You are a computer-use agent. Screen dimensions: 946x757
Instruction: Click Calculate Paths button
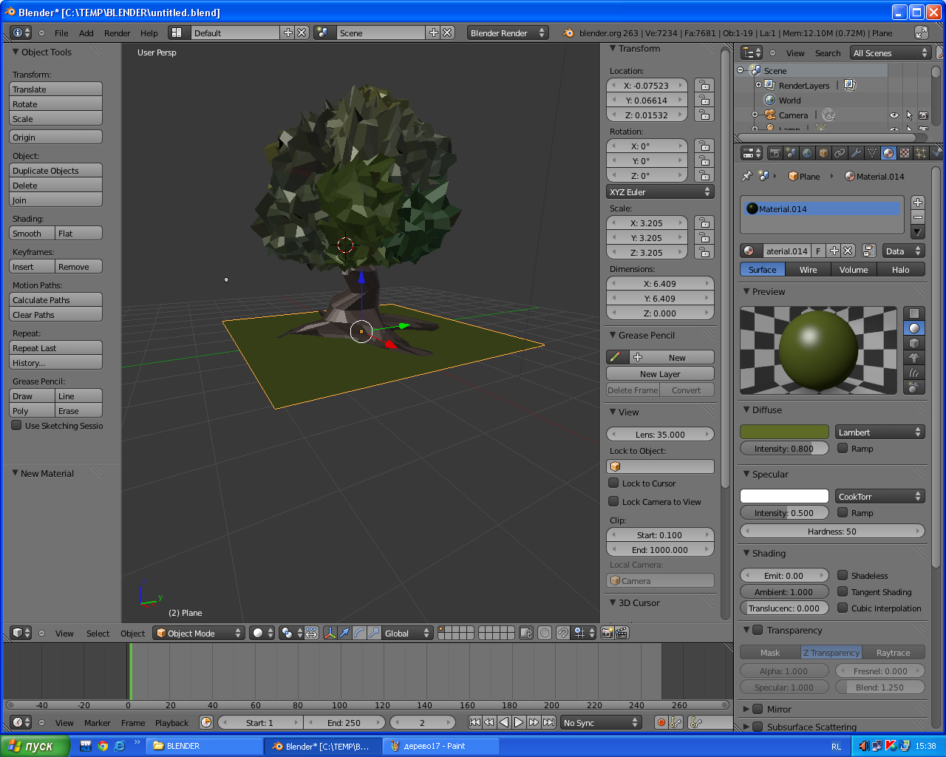coord(55,299)
